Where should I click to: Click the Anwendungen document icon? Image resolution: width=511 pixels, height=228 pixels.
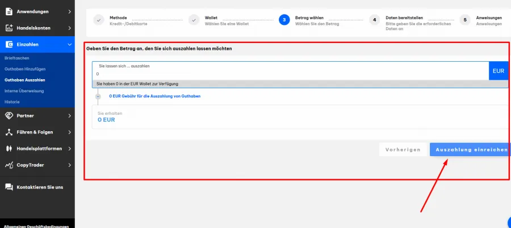tap(9, 11)
